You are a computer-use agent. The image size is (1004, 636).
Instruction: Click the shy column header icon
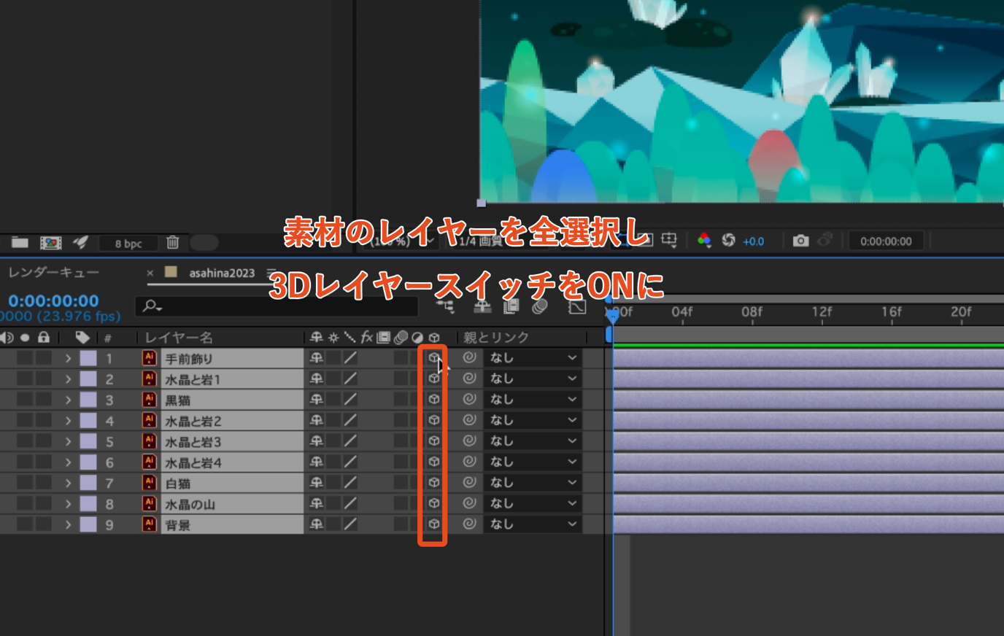(x=316, y=337)
